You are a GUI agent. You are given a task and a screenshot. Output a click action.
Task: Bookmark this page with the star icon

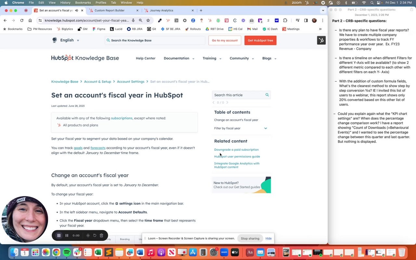(148, 20)
